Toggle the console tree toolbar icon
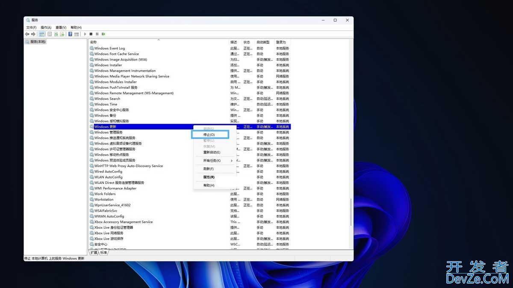Image resolution: width=513 pixels, height=288 pixels. [x=42, y=34]
